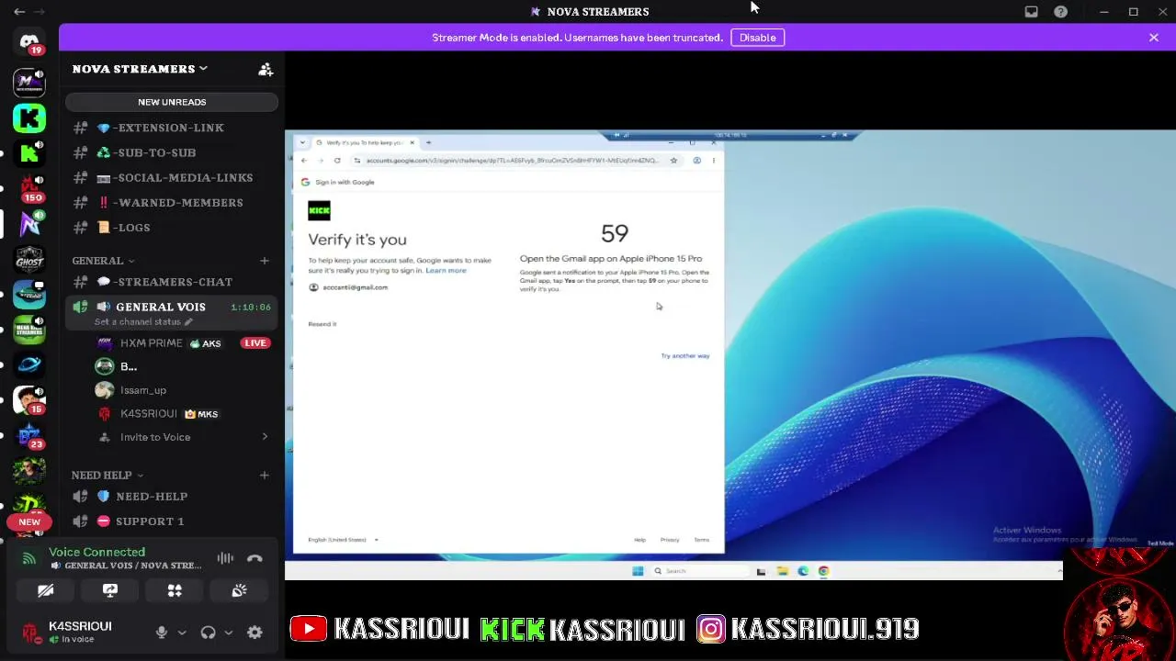Open K4SSRIOUI user avatar in bottom panel
Screen dimensions: 1176x661
(x=30, y=632)
